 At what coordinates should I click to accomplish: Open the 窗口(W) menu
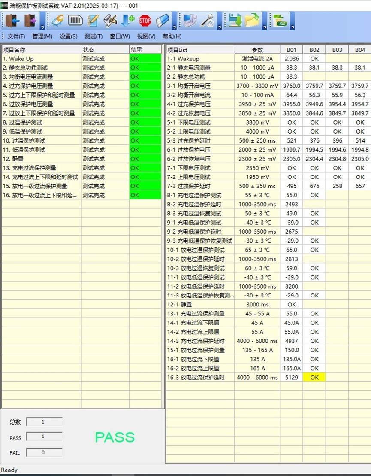click(x=120, y=36)
